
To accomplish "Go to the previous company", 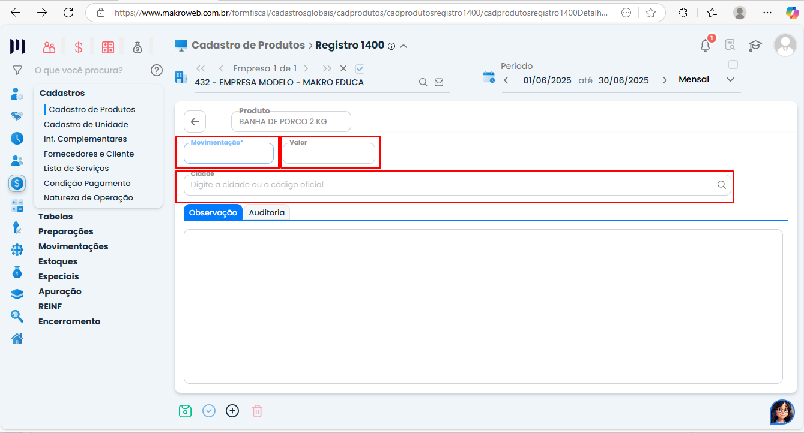I will coord(221,68).
